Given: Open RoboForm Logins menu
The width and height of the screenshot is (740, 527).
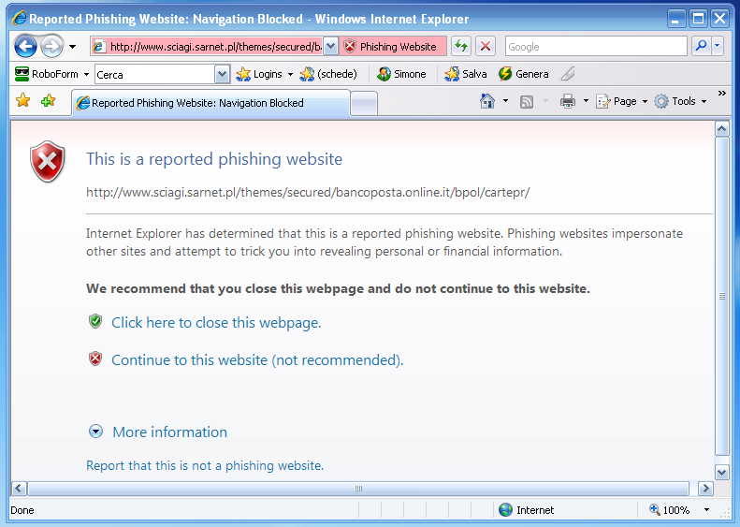Looking at the screenshot, I should 264,74.
